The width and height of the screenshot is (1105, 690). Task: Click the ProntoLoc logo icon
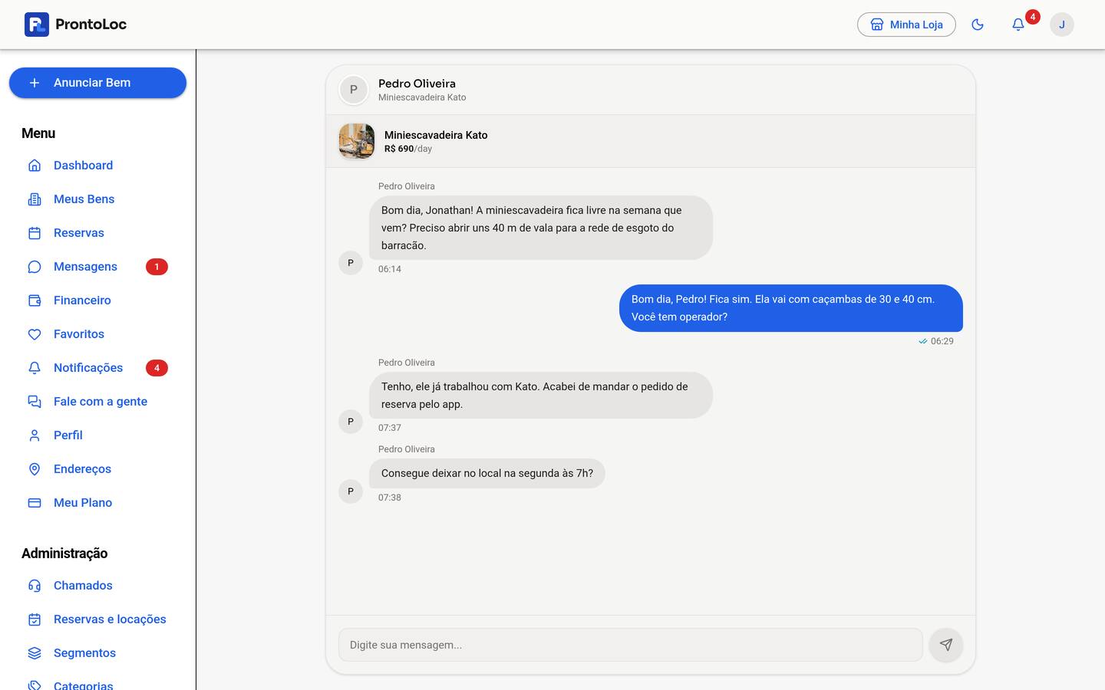[x=37, y=25]
